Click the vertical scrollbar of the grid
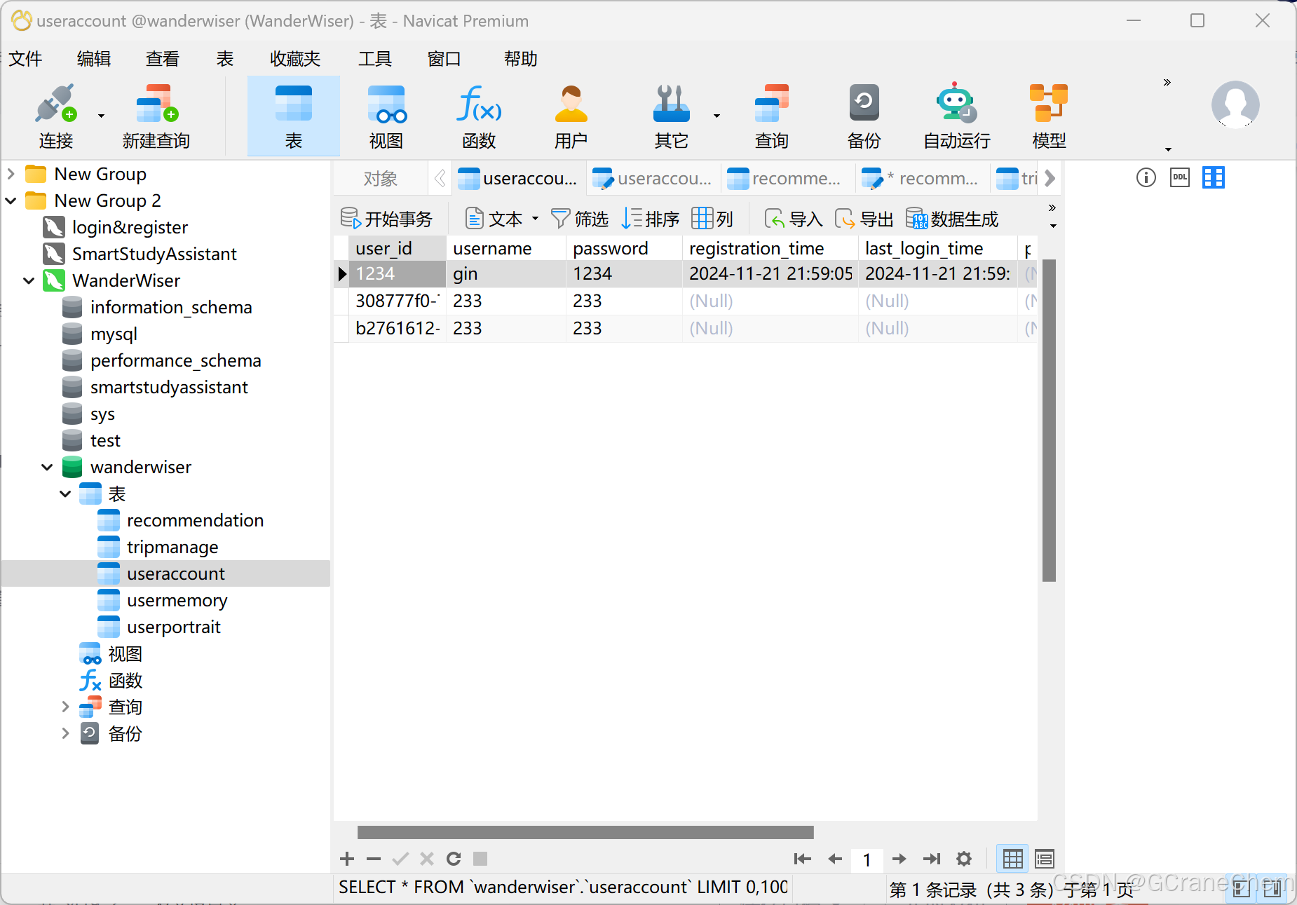This screenshot has height=905, width=1297. pyautogui.click(x=1049, y=421)
